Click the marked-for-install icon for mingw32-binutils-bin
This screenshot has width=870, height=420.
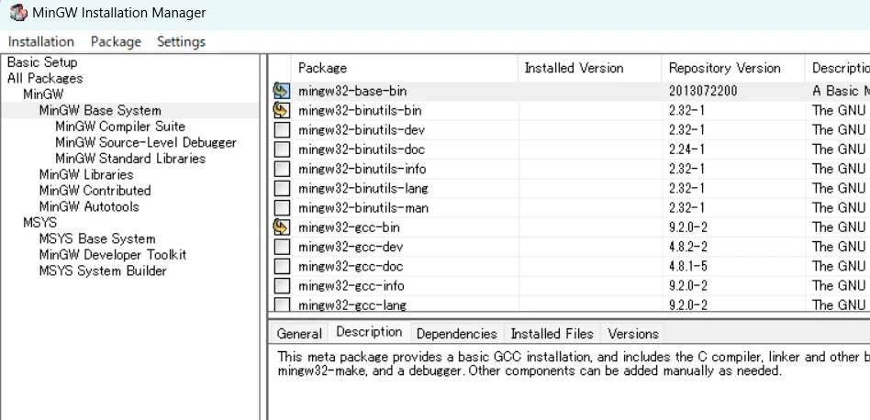(x=282, y=110)
